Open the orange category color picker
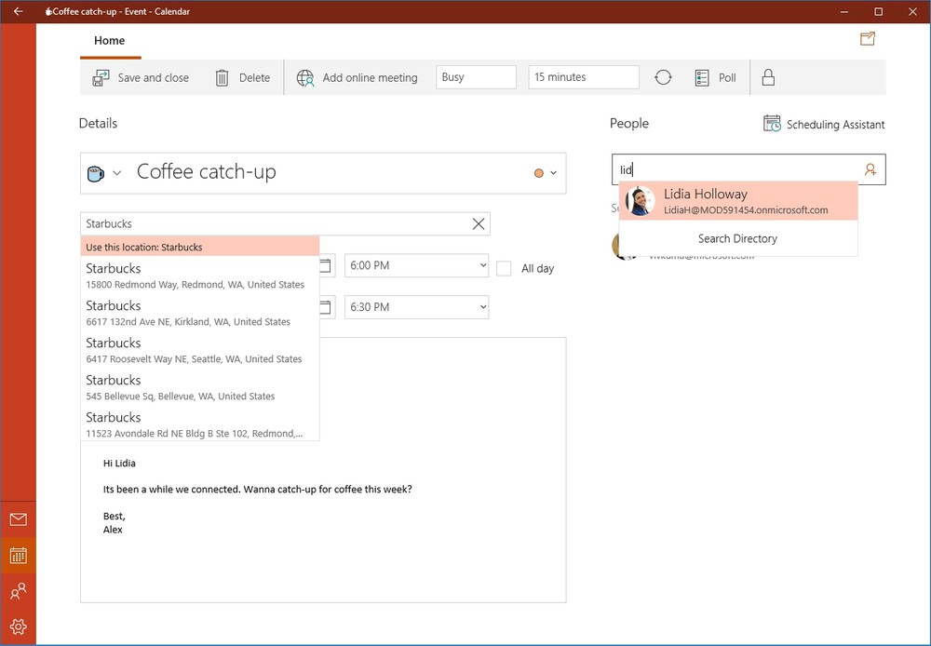The width and height of the screenshot is (931, 646). [x=545, y=173]
